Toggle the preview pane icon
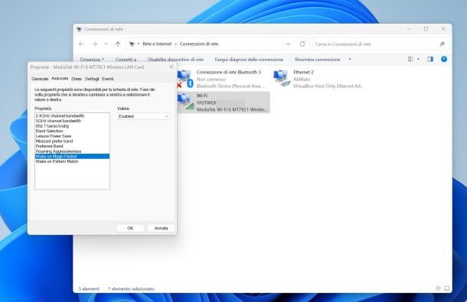The image size is (467, 302). (x=430, y=59)
